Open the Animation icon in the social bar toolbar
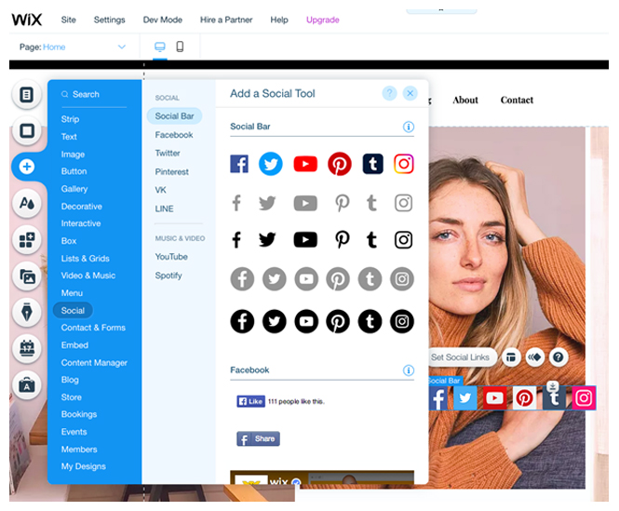 click(x=535, y=357)
